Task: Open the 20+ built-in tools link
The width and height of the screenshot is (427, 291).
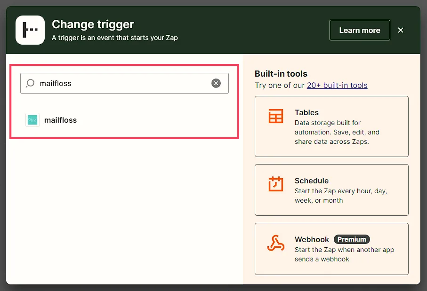Action: pos(337,86)
